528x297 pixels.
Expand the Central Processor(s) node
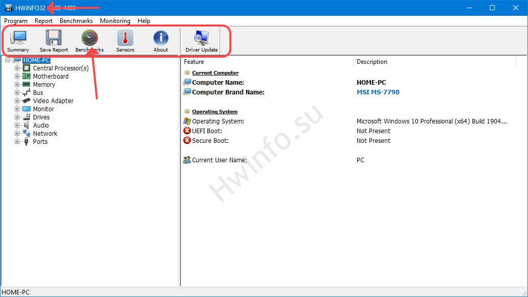tap(17, 68)
